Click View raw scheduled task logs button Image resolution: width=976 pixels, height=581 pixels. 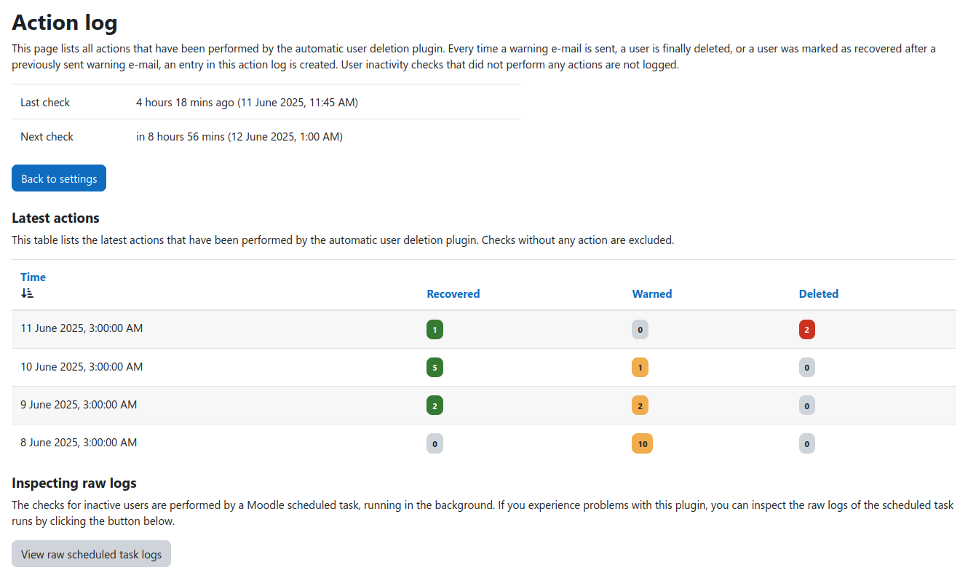coord(91,554)
